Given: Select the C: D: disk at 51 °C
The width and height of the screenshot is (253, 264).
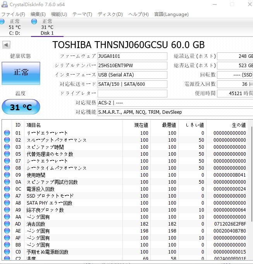Looking at the screenshot, I should 15,27.
